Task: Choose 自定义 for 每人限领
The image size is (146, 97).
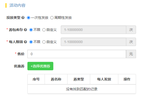Action: pyautogui.click(x=44, y=42)
